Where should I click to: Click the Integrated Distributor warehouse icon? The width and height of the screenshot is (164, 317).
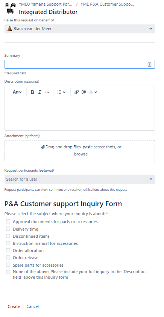[x=10, y=8]
